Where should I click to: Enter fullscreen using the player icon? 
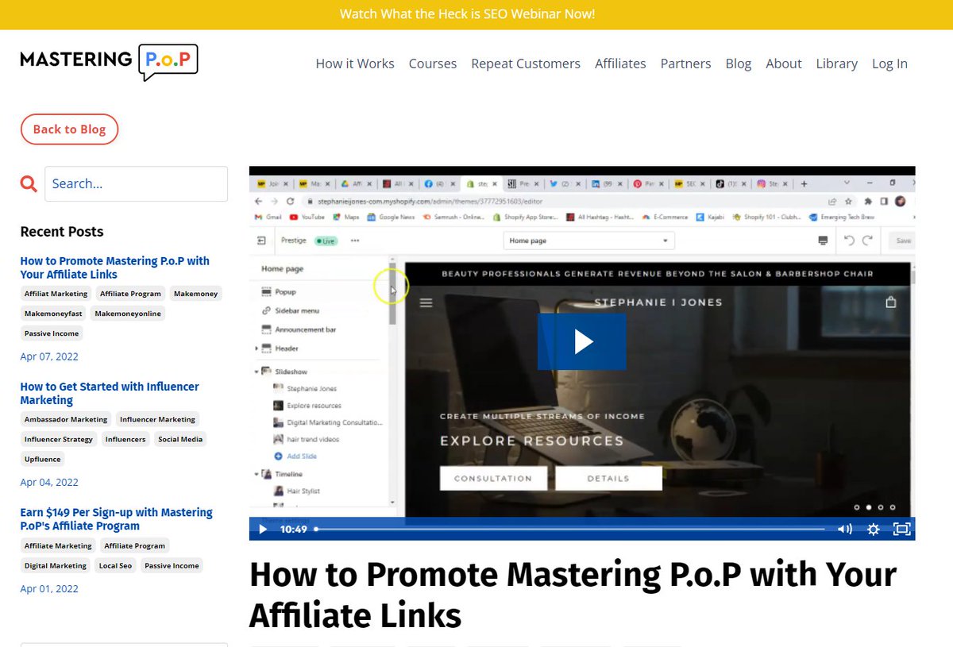point(902,529)
